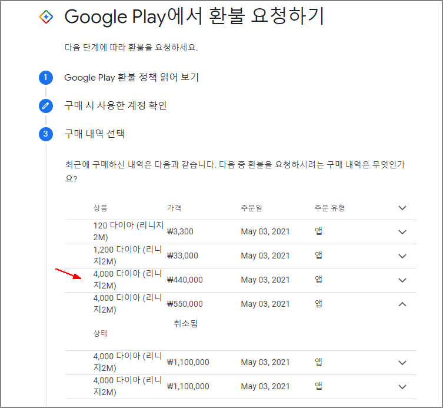Select step 3 circle for purchase selection
443x408 pixels.
(x=46, y=134)
